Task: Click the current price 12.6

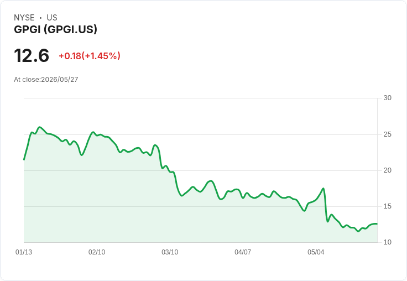Action: [32, 55]
